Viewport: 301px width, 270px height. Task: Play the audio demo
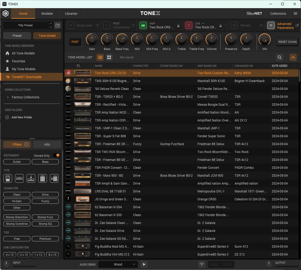pos(144,264)
